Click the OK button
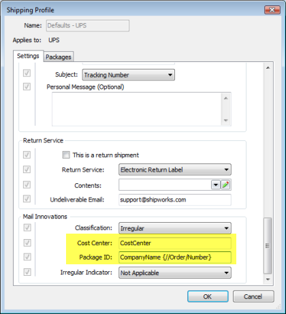This screenshot has height=314, width=286. click(x=208, y=296)
